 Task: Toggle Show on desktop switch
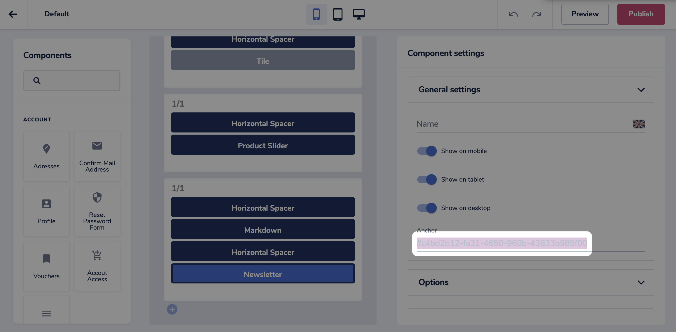pos(427,208)
